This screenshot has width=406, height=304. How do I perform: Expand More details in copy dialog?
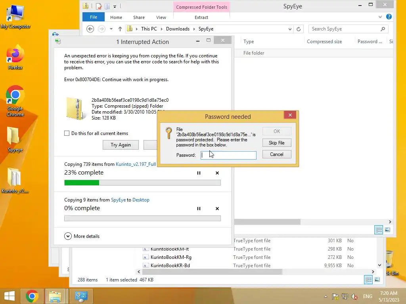[x=82, y=236]
